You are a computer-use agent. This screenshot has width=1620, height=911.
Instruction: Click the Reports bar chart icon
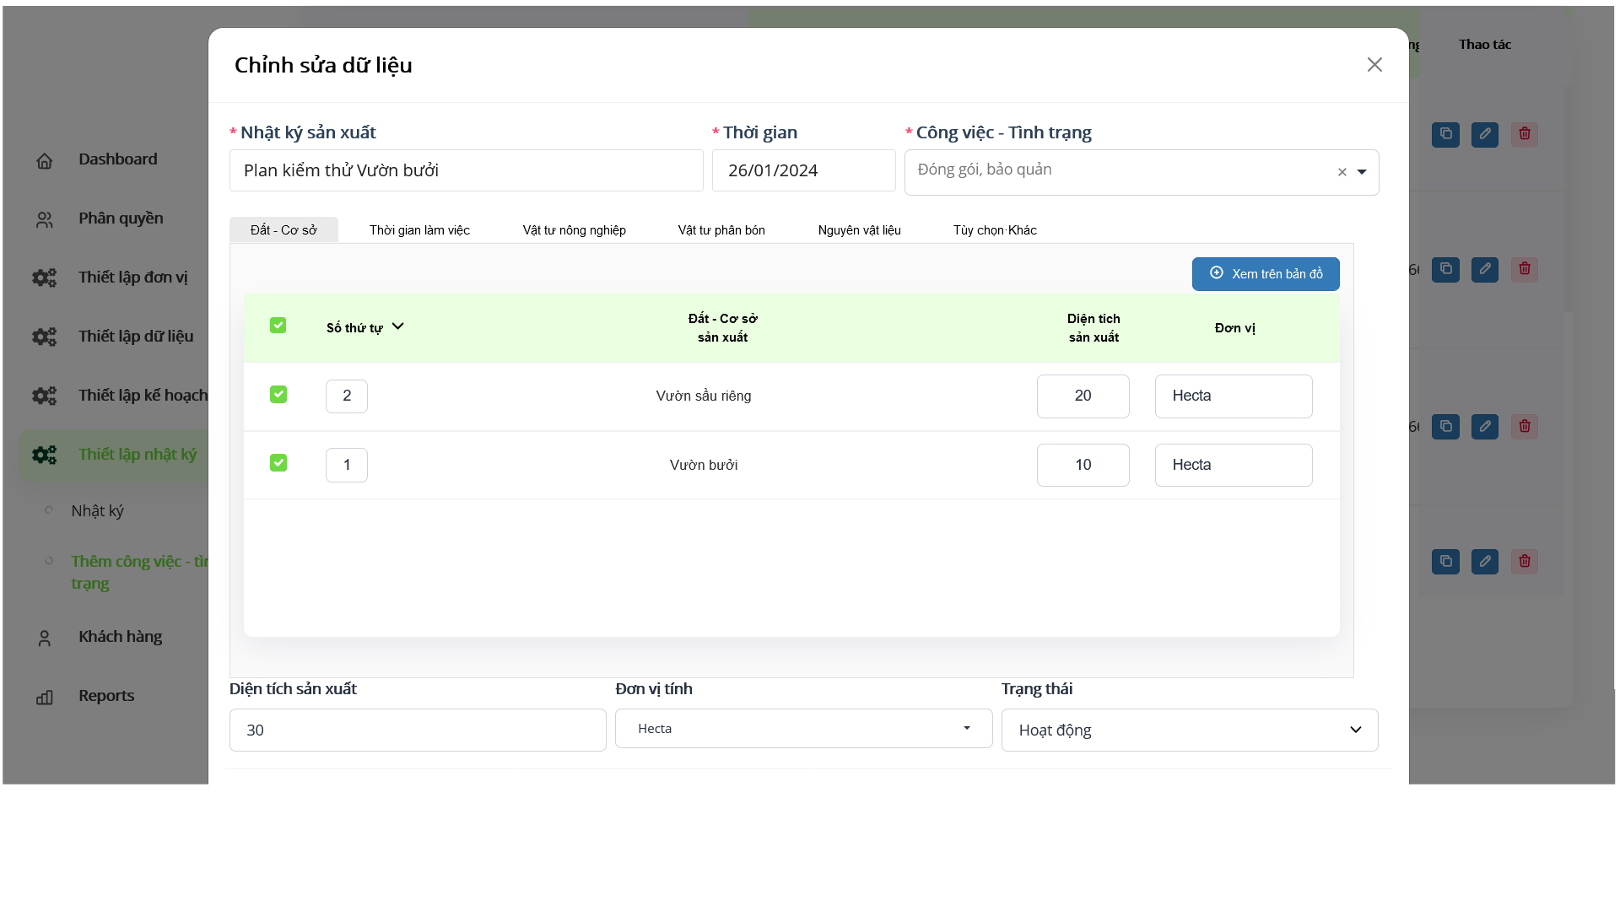(45, 697)
